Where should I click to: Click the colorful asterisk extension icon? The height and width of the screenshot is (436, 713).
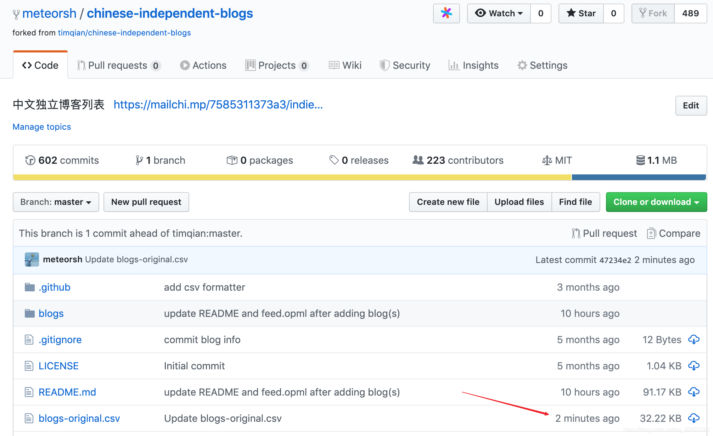click(446, 13)
